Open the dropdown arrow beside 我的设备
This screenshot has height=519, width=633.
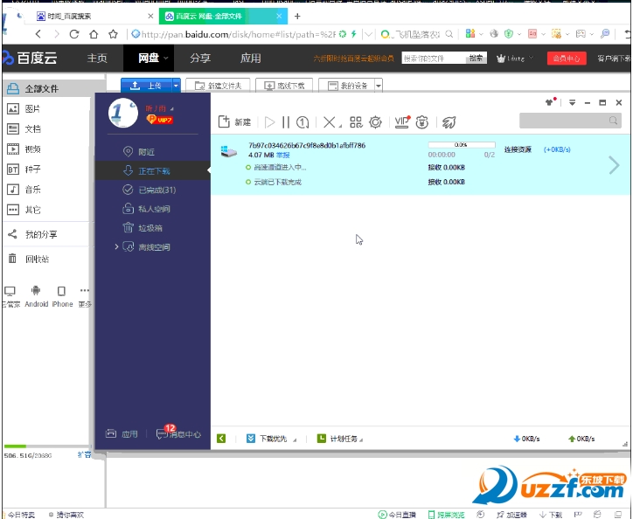pyautogui.click(x=379, y=86)
